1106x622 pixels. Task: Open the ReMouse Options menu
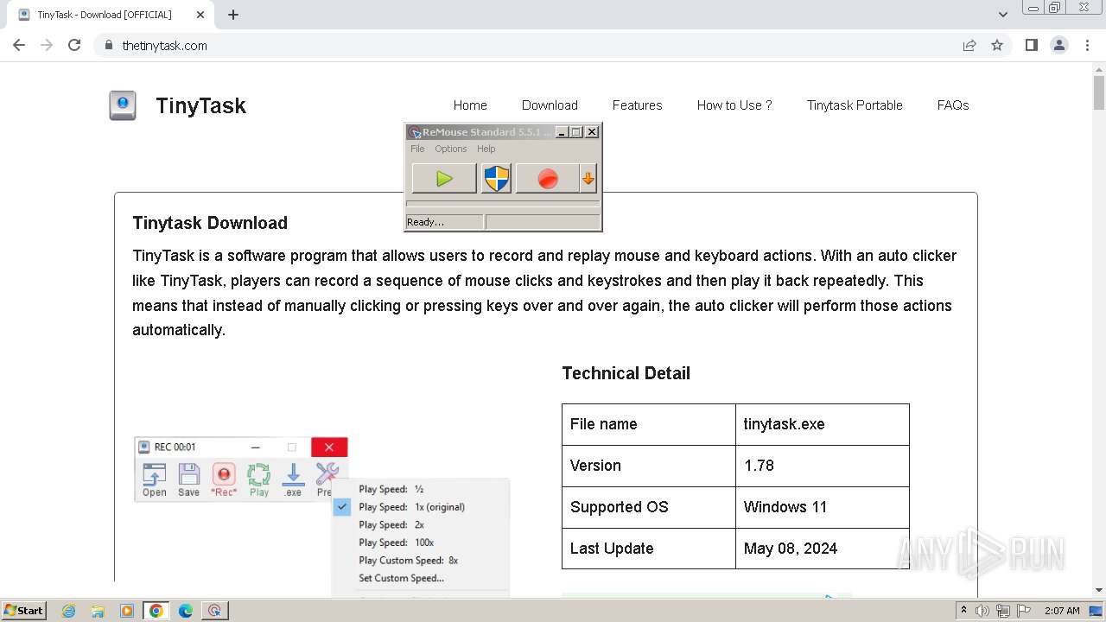coord(451,149)
